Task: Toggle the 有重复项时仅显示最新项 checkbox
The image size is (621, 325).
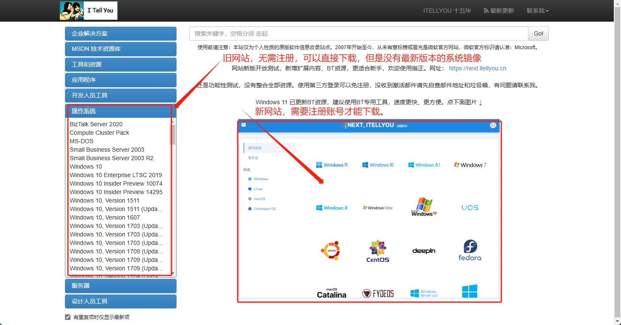Action: point(67,317)
